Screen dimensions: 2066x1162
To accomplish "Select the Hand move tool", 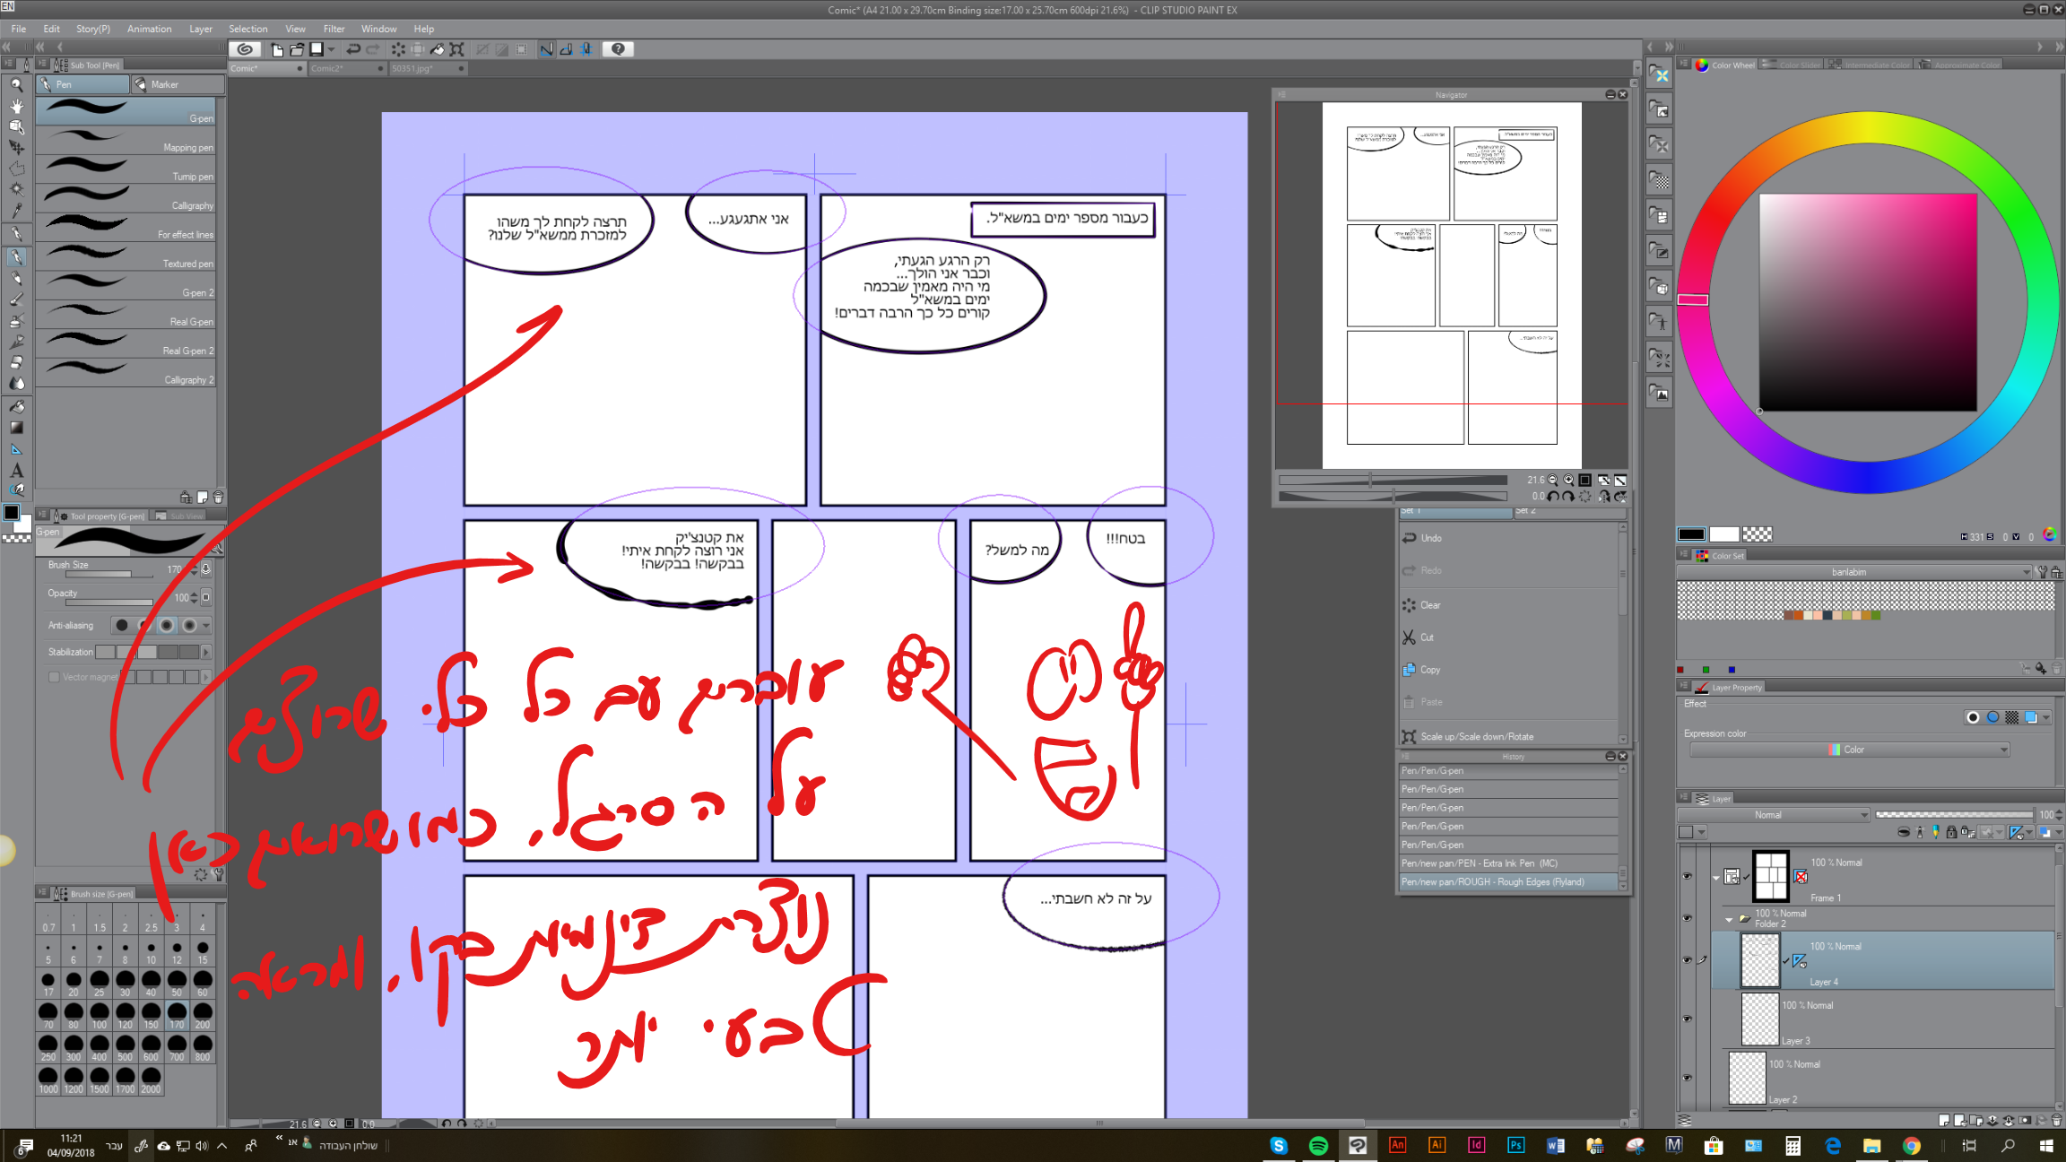I will (x=16, y=106).
